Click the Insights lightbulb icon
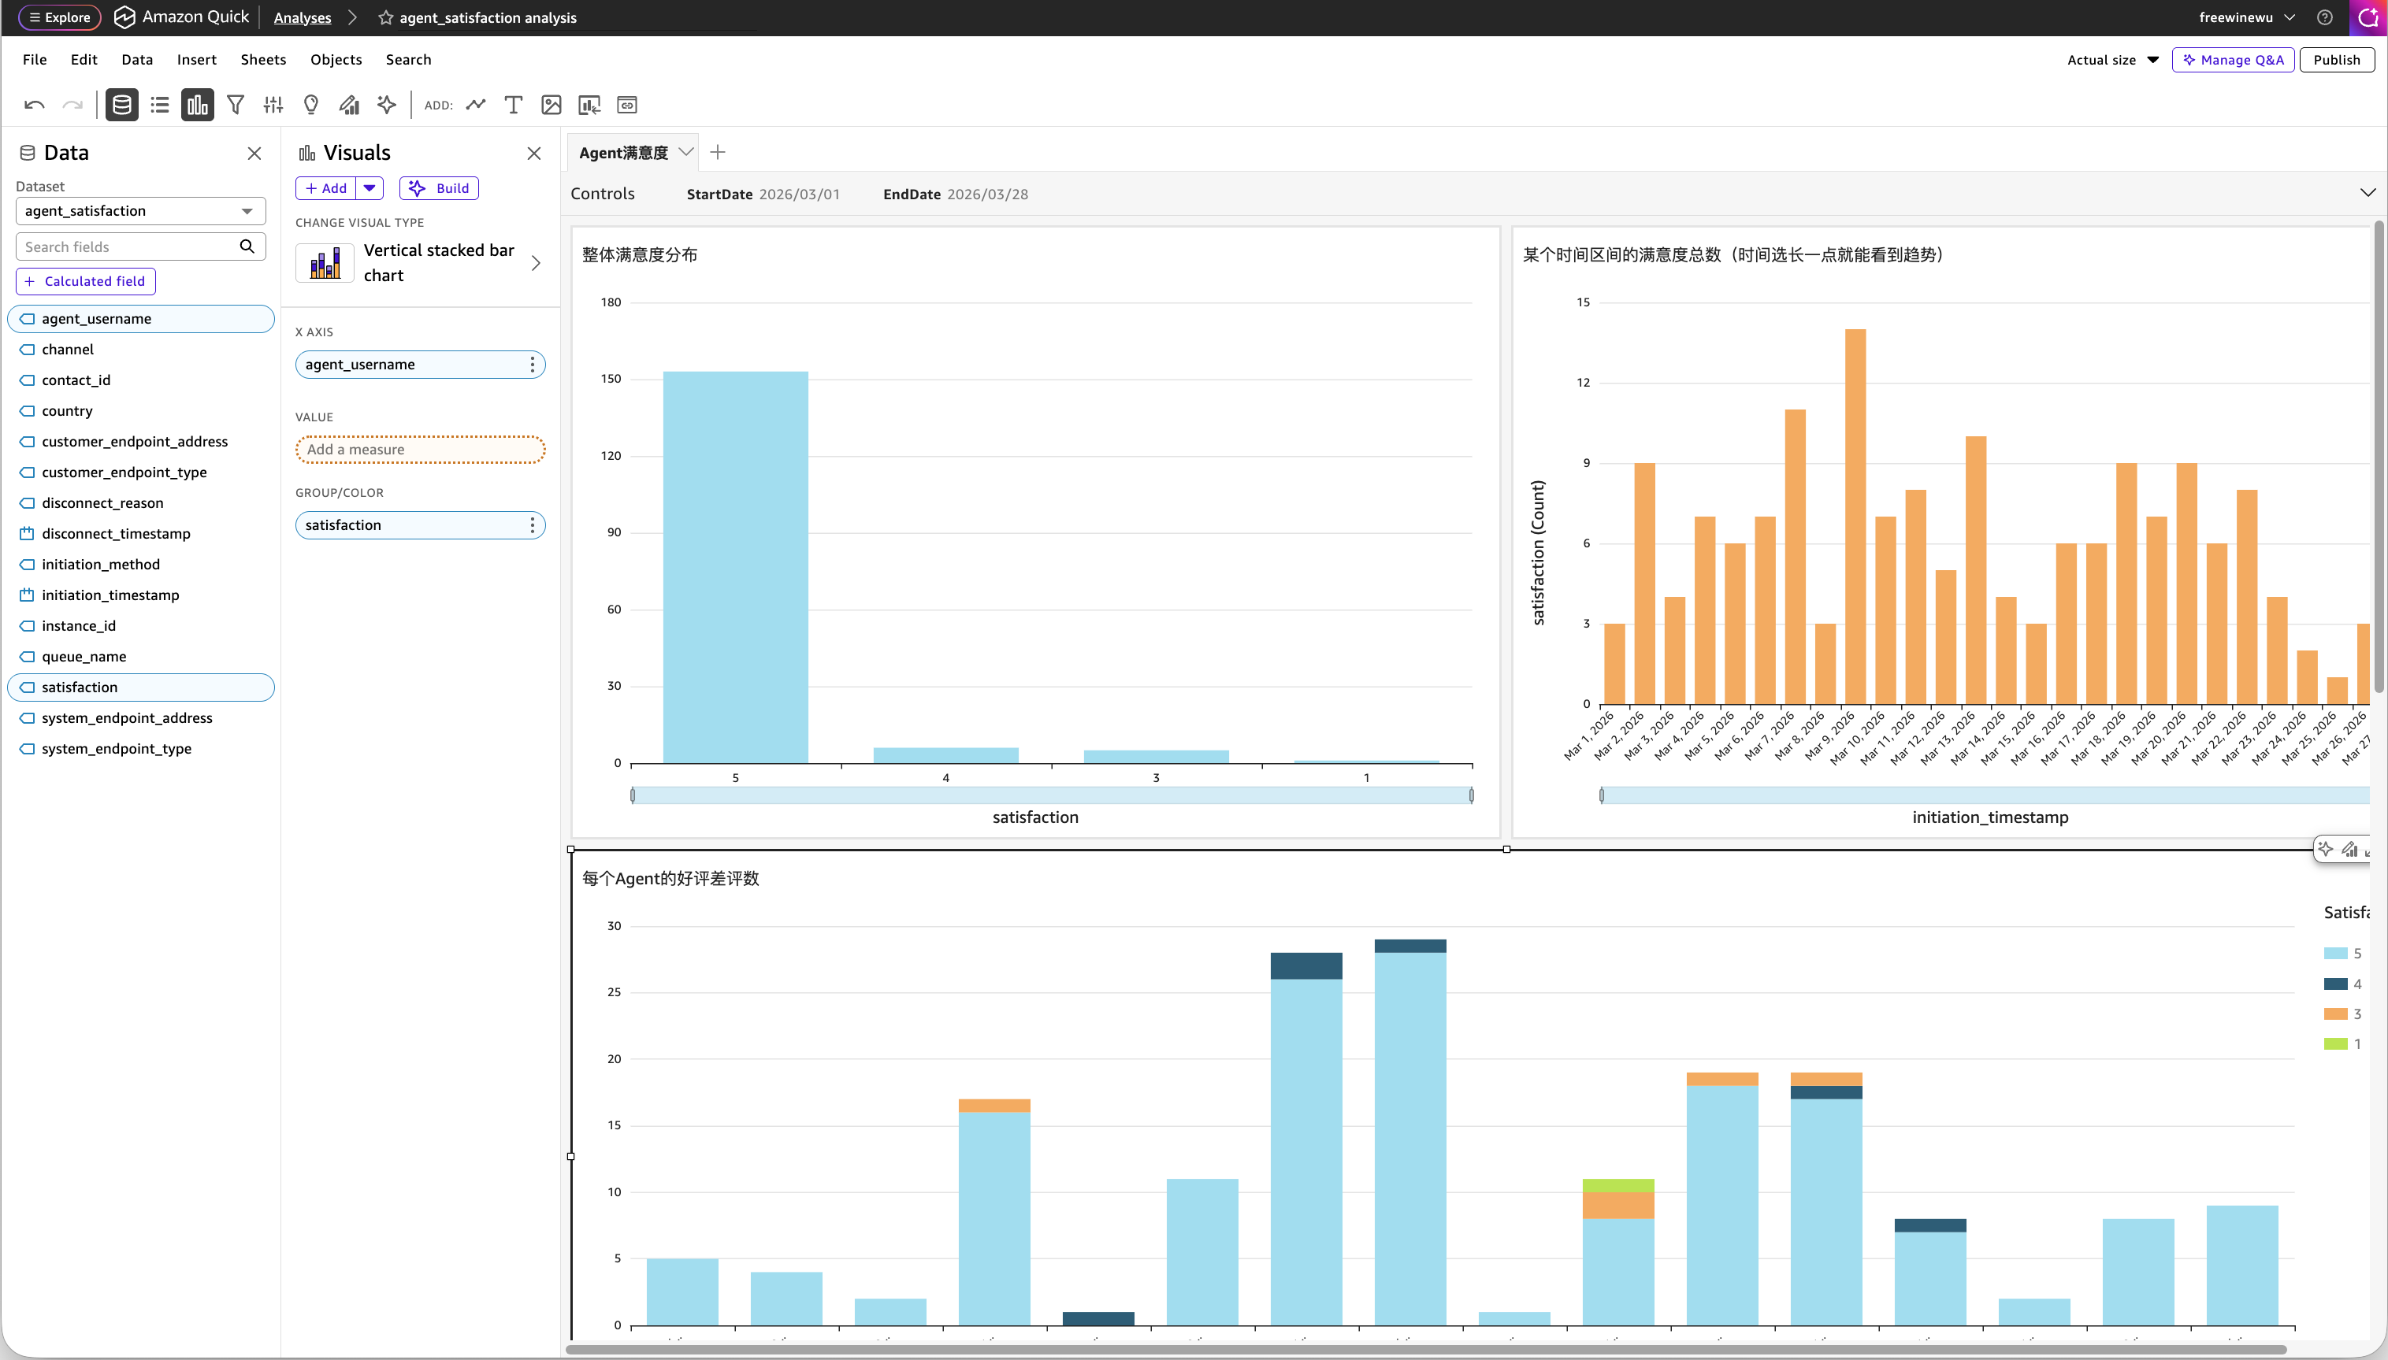The width and height of the screenshot is (2388, 1360). 311,105
